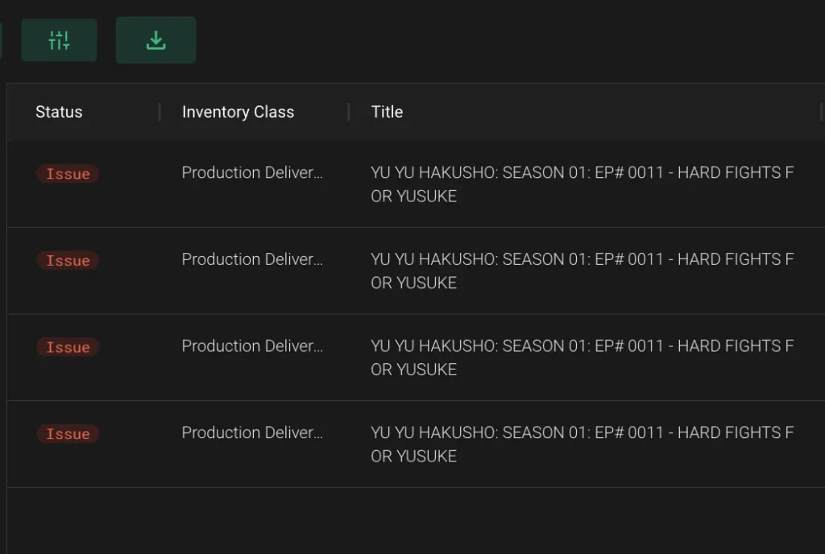Click the Issue badge in the first row
The image size is (825, 554).
68,174
